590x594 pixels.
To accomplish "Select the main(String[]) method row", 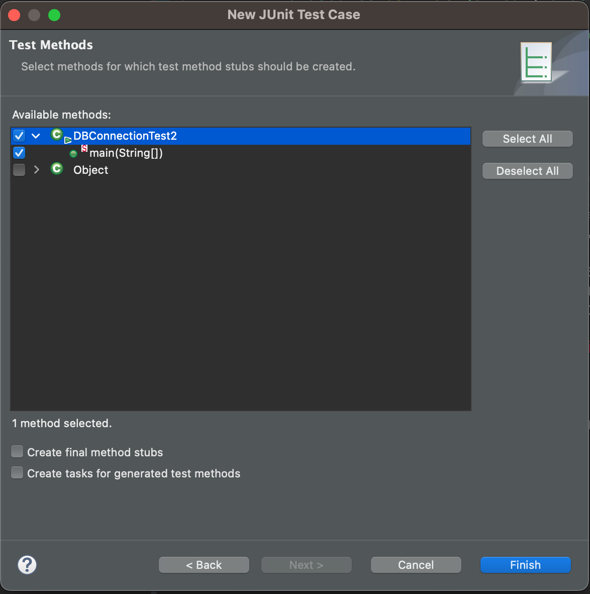I will 241,153.
